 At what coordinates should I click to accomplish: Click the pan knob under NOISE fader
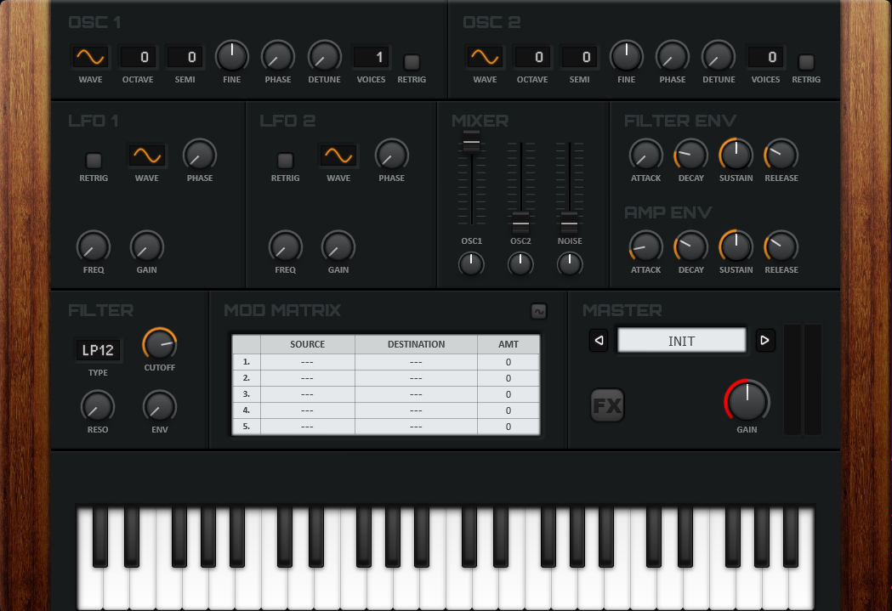(x=570, y=264)
